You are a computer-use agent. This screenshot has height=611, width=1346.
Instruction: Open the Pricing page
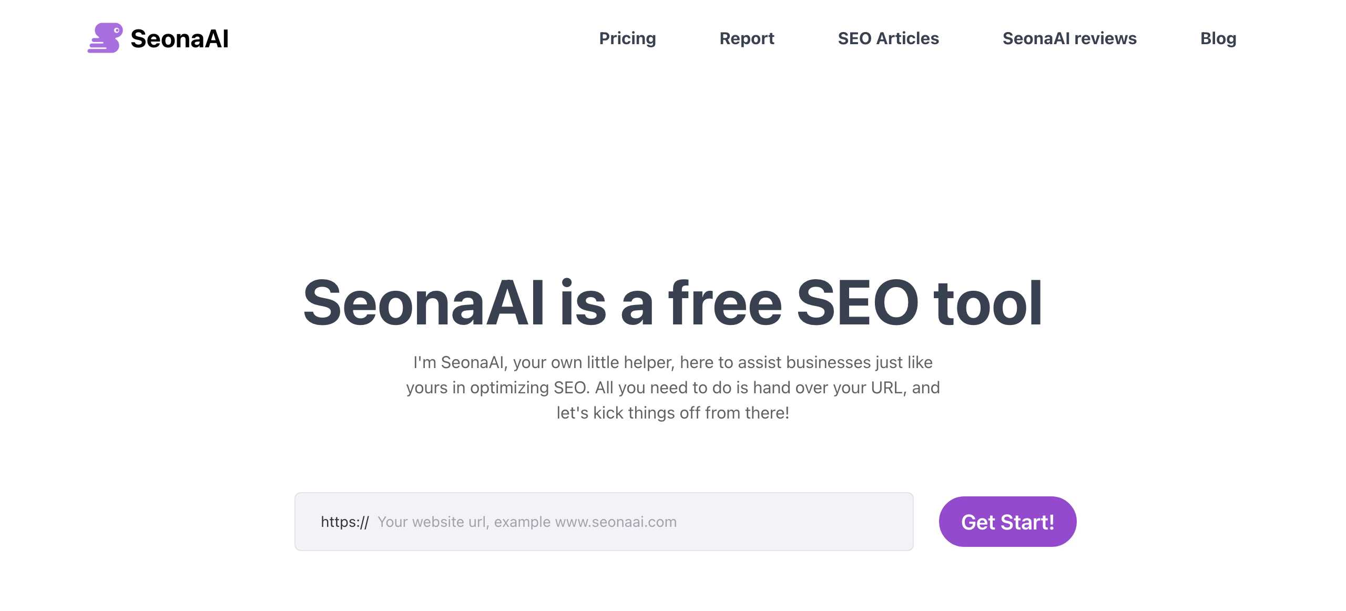[627, 38]
